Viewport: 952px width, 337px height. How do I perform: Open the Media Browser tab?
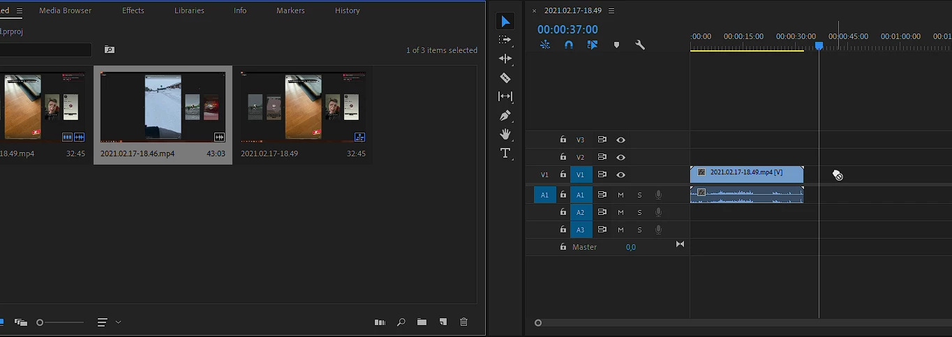coord(65,10)
